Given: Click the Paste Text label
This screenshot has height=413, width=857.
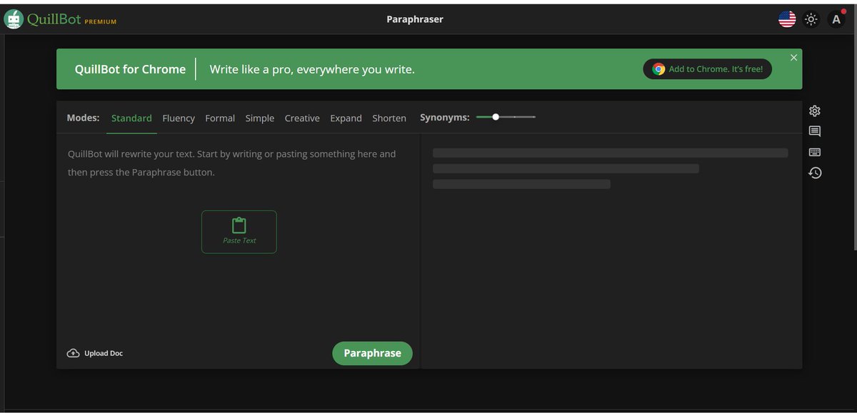Looking at the screenshot, I should point(239,240).
